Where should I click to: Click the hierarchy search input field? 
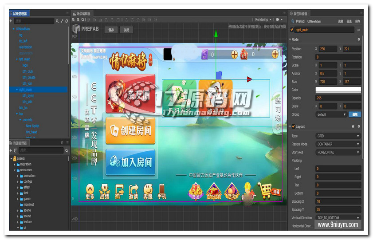point(34,21)
